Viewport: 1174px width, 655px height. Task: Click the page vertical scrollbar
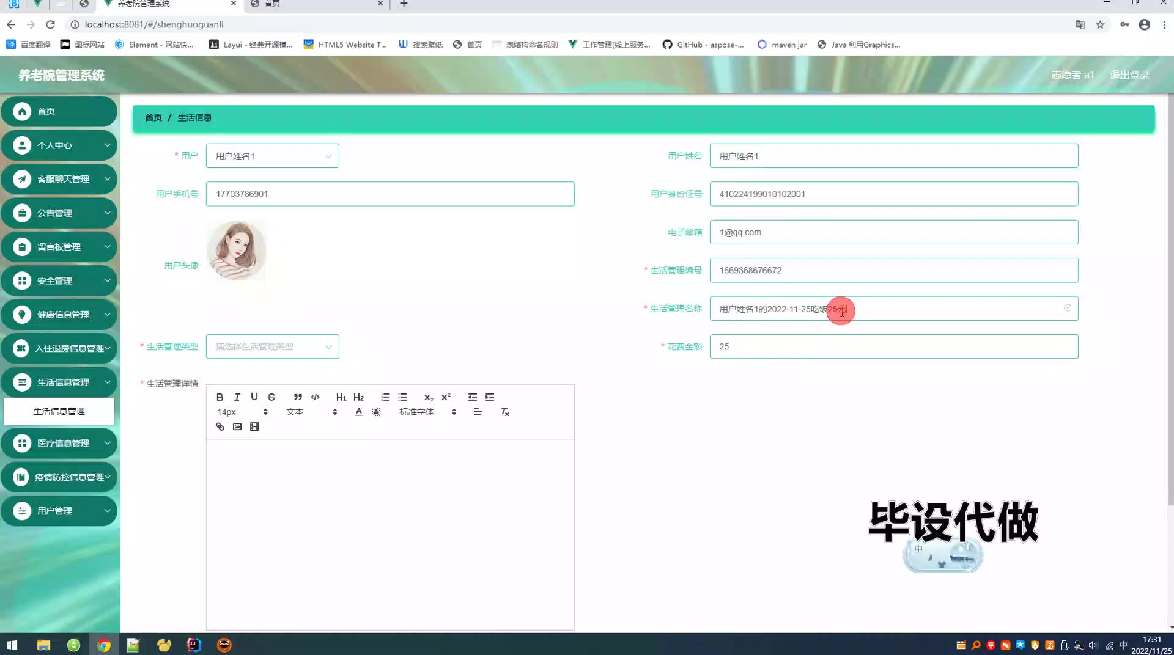pyautogui.click(x=1170, y=299)
